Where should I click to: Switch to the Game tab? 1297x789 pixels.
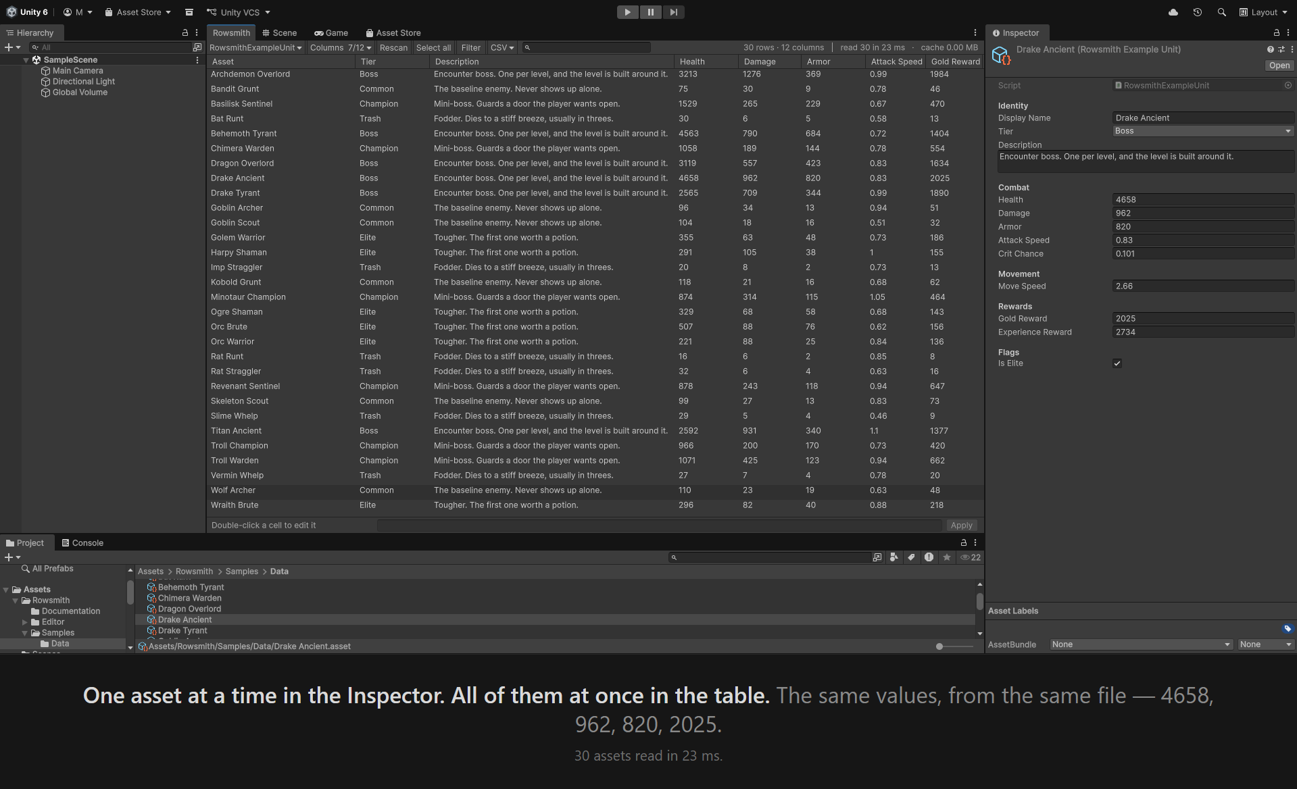coord(331,32)
